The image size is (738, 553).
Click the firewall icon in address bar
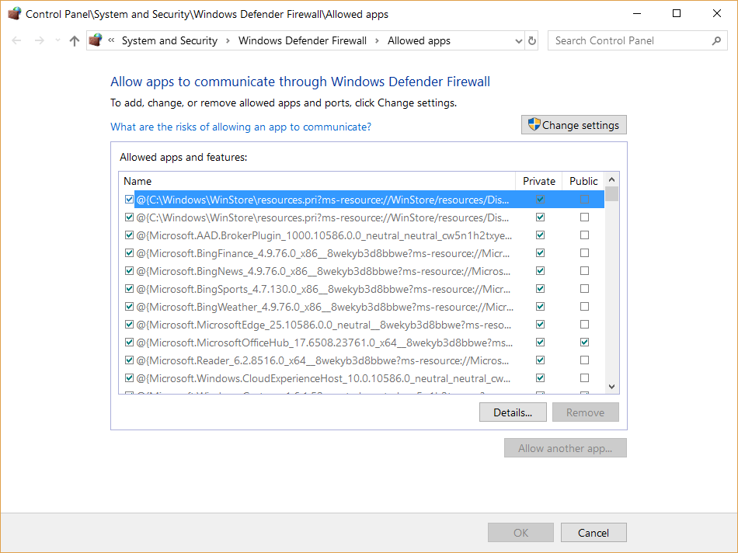[x=96, y=40]
